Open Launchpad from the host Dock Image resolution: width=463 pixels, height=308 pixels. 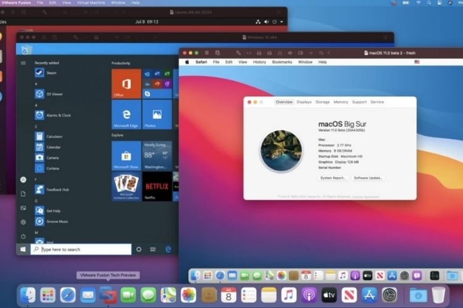[x=48, y=294]
